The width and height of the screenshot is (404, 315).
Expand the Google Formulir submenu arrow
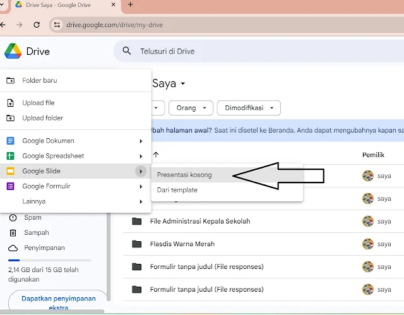pyautogui.click(x=141, y=186)
